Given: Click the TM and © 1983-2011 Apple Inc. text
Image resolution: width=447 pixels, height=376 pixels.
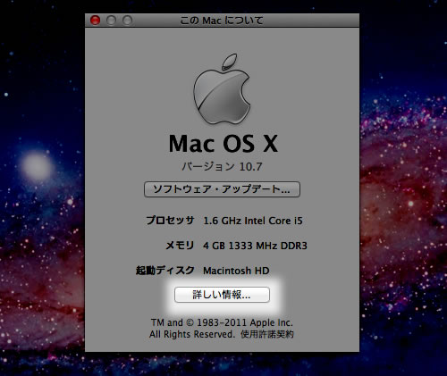Looking at the screenshot, I should (222, 322).
